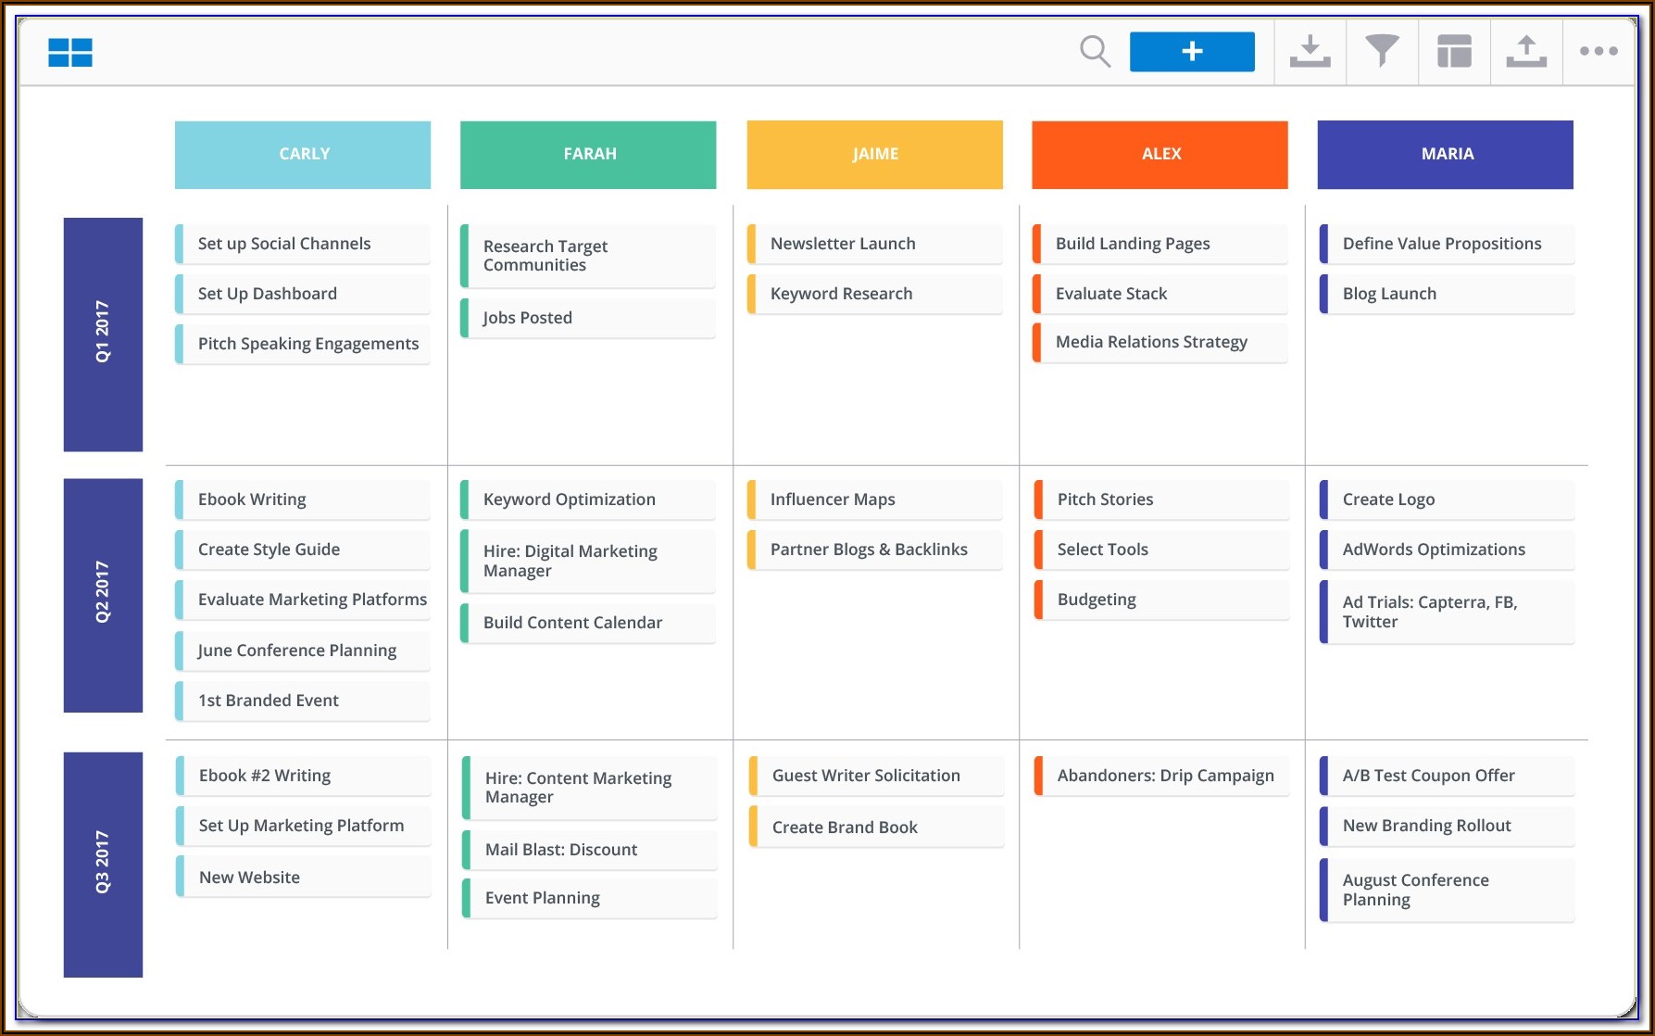This screenshot has height=1036, width=1655.
Task: Select the MARIA column header
Action: click(1445, 155)
